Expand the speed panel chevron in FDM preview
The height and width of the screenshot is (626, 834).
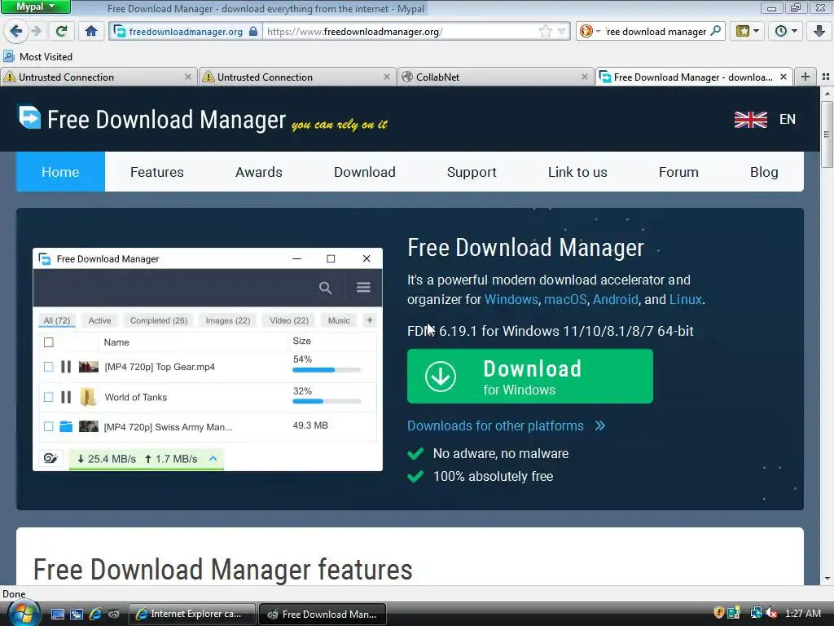click(213, 458)
